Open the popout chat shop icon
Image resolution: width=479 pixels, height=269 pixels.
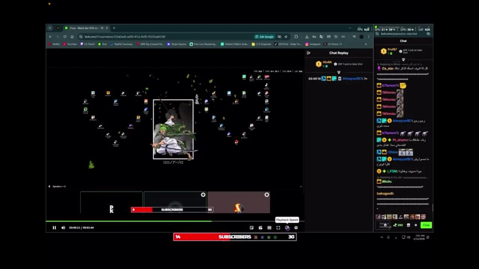point(408,225)
